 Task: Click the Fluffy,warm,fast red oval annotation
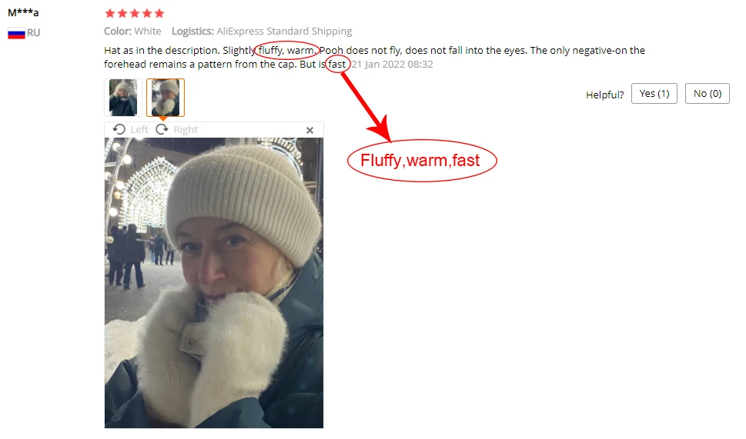coord(422,161)
